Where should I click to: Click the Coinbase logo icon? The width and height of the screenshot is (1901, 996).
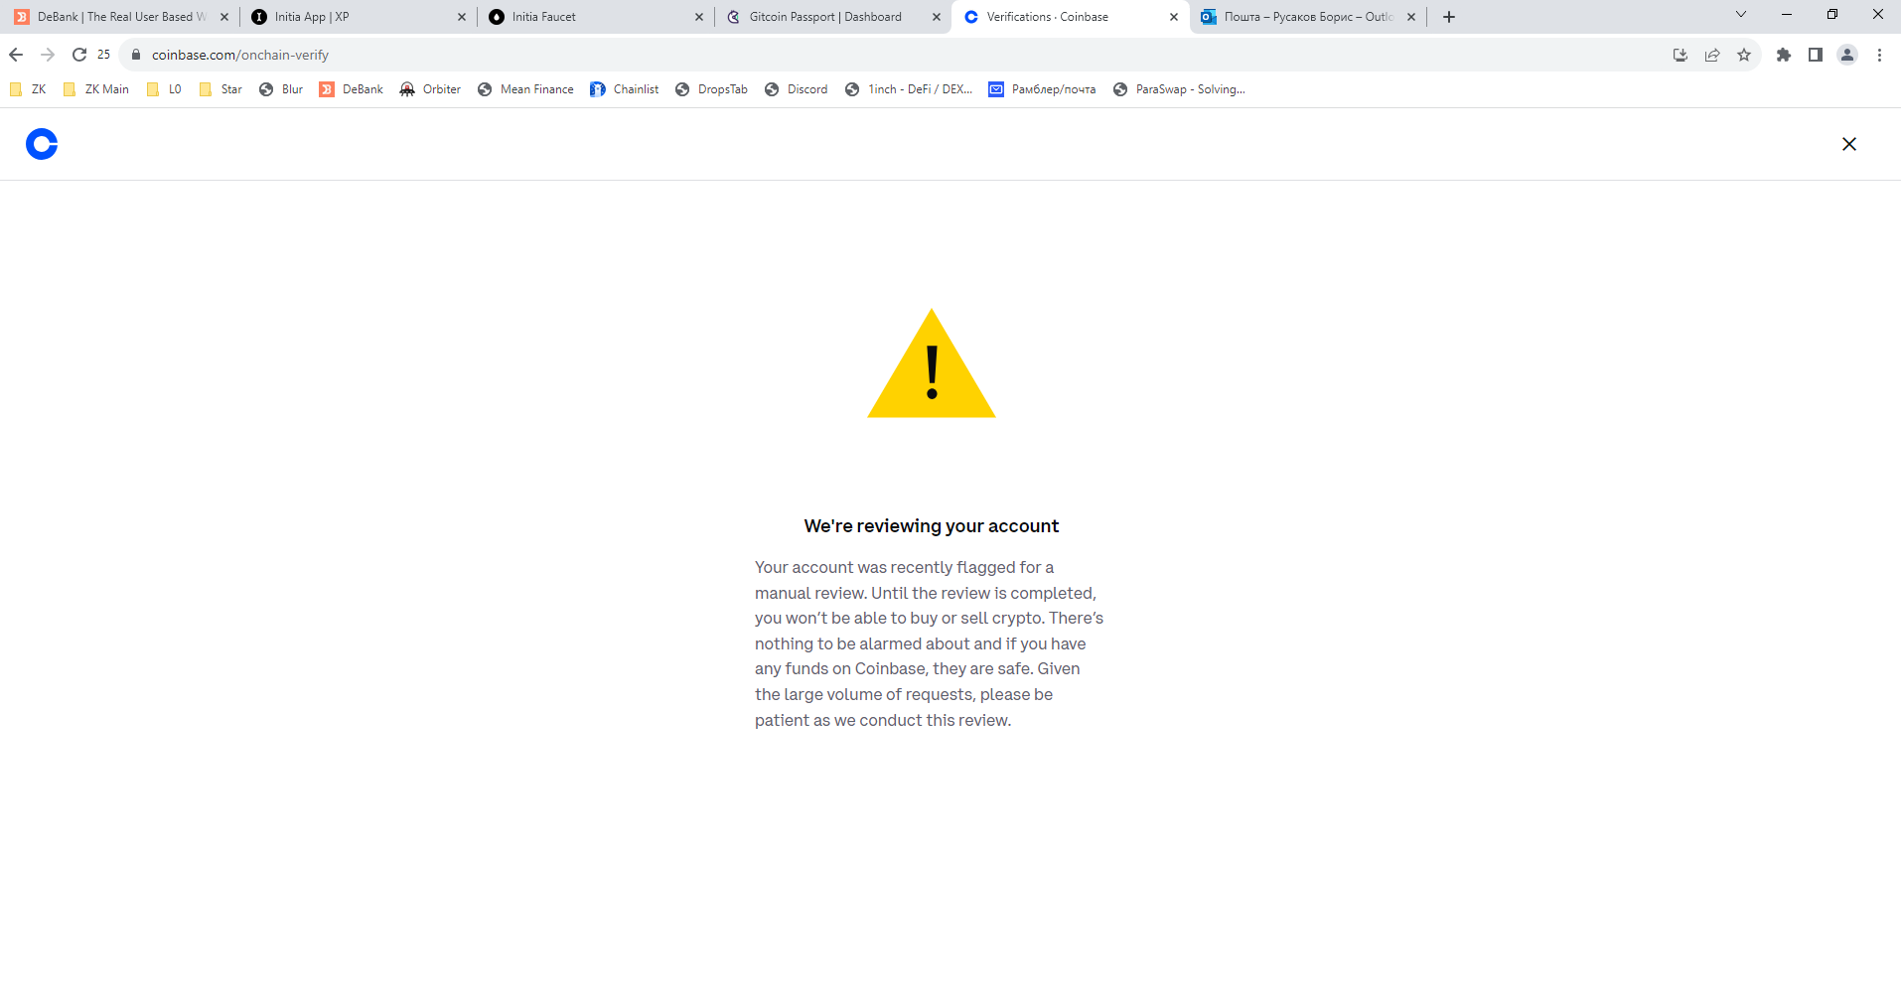42,144
